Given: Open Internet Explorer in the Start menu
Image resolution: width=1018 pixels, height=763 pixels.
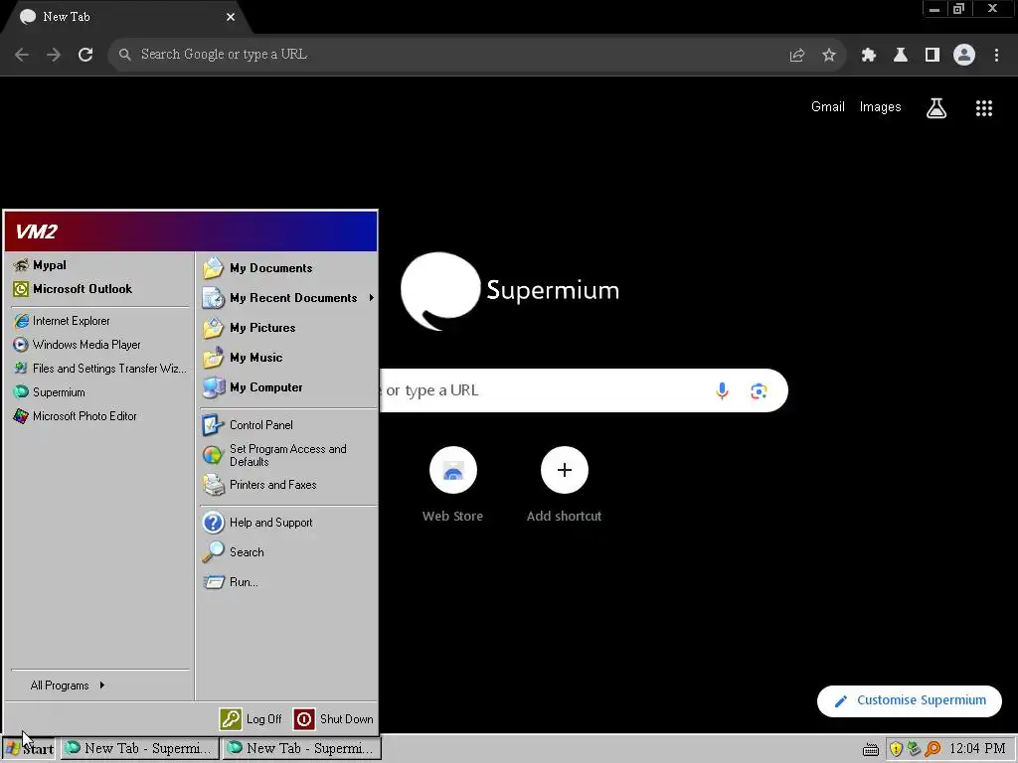Looking at the screenshot, I should click(x=100, y=321).
